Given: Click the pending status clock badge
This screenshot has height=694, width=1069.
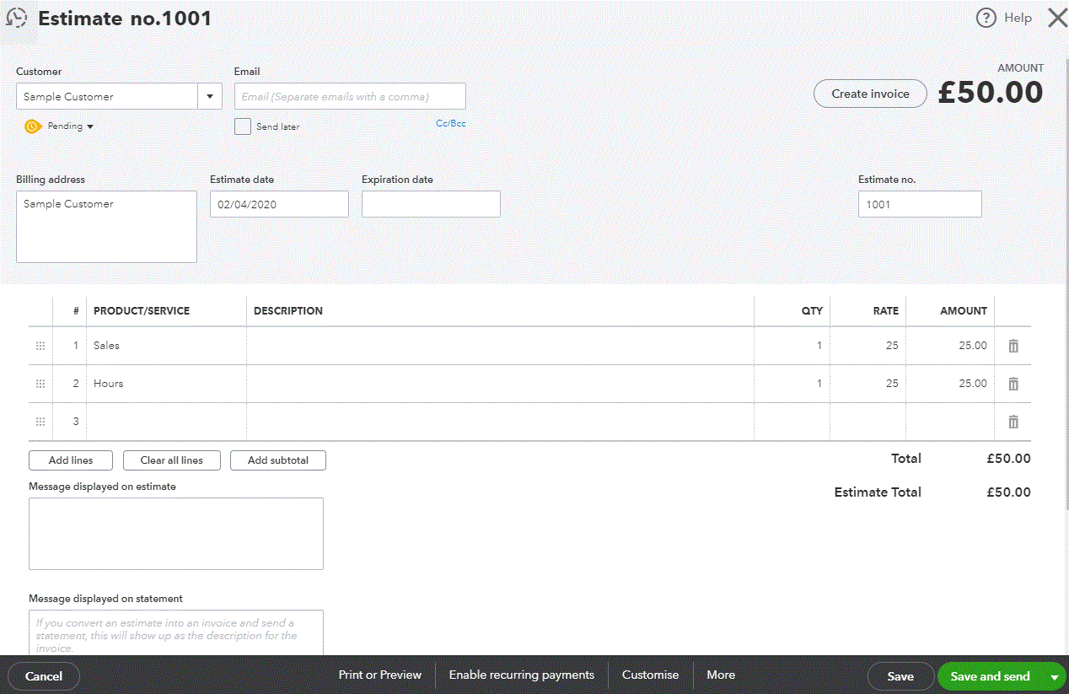Looking at the screenshot, I should coord(32,126).
